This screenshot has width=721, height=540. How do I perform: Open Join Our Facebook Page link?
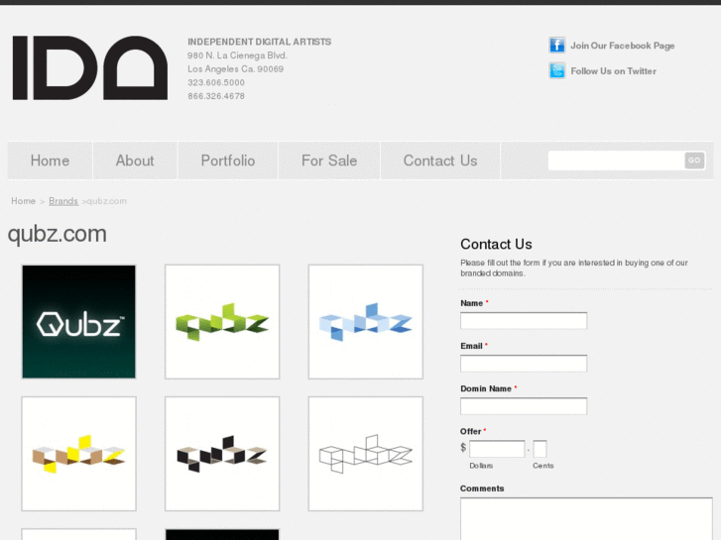point(622,46)
